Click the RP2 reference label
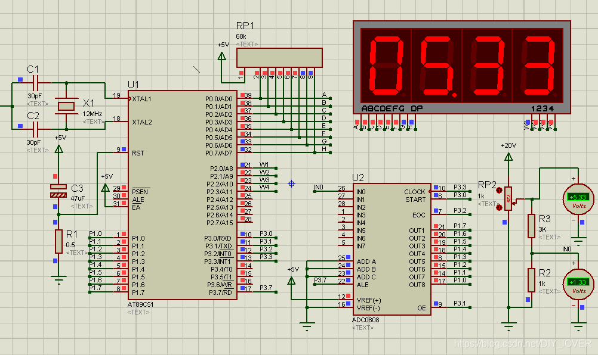This screenshot has width=598, height=355. 487,185
